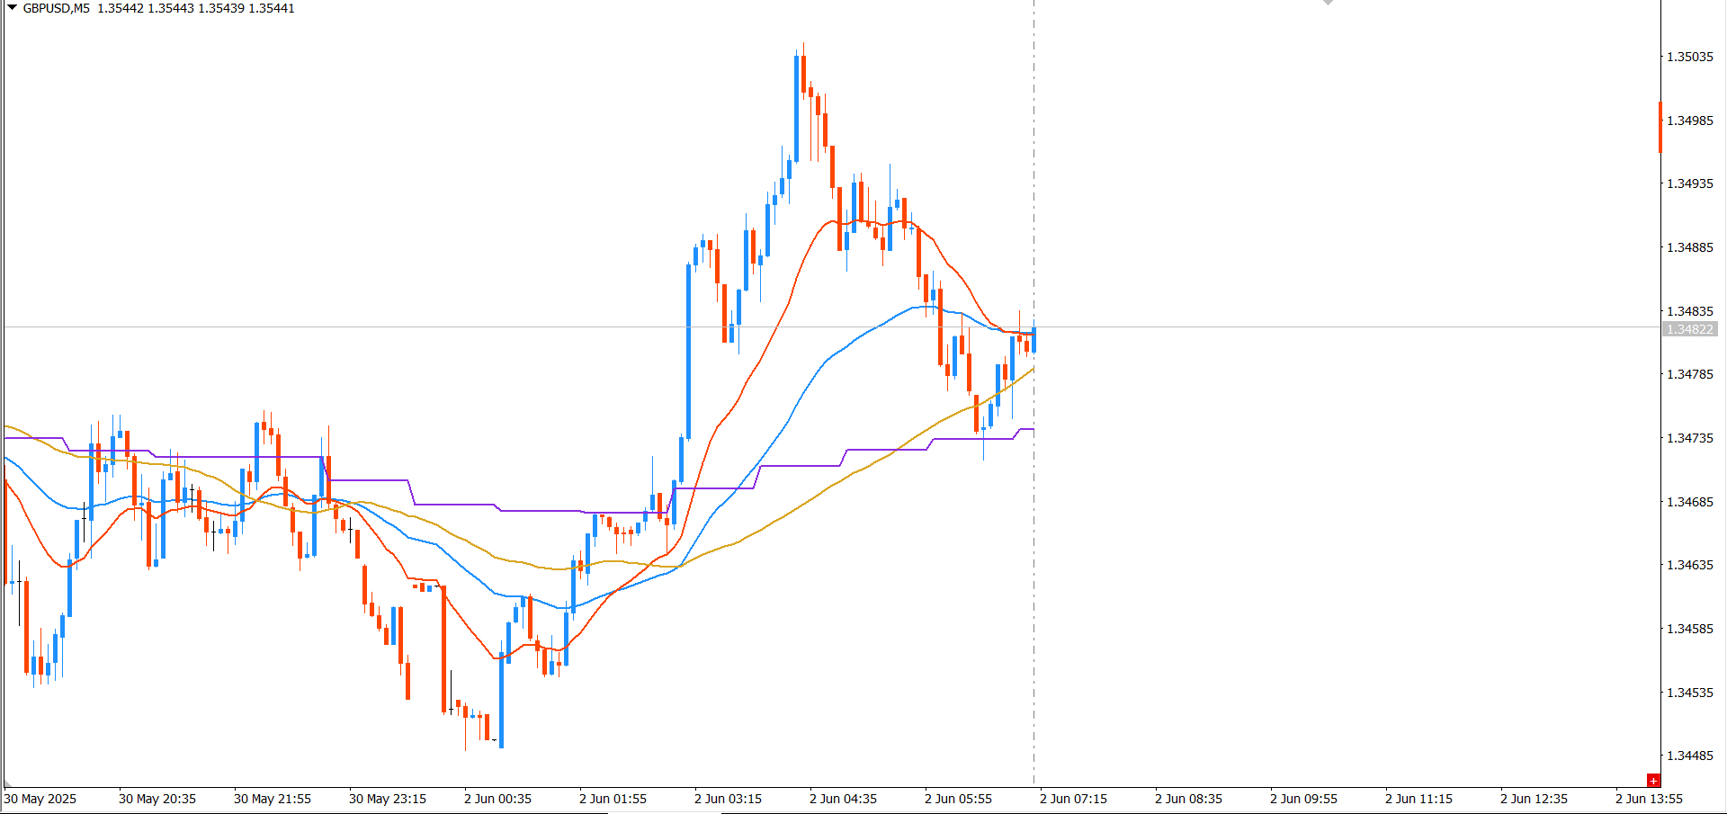The height and width of the screenshot is (814, 1727).
Task: Click the 1.34485 price scale label
Action: (1690, 756)
